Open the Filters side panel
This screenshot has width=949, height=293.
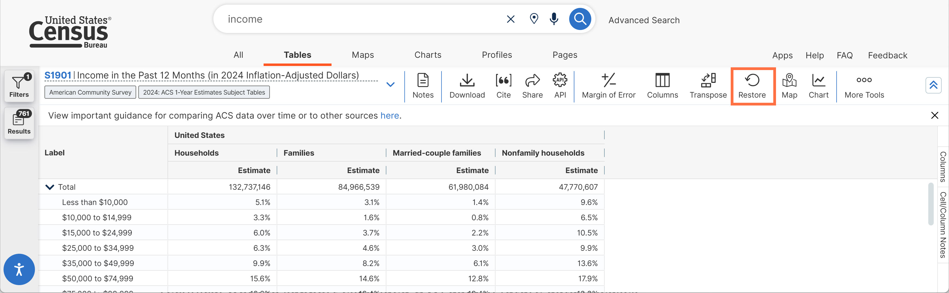19,86
